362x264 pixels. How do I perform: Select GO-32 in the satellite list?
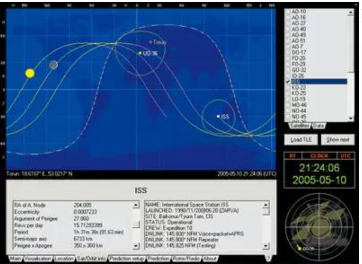(298, 70)
